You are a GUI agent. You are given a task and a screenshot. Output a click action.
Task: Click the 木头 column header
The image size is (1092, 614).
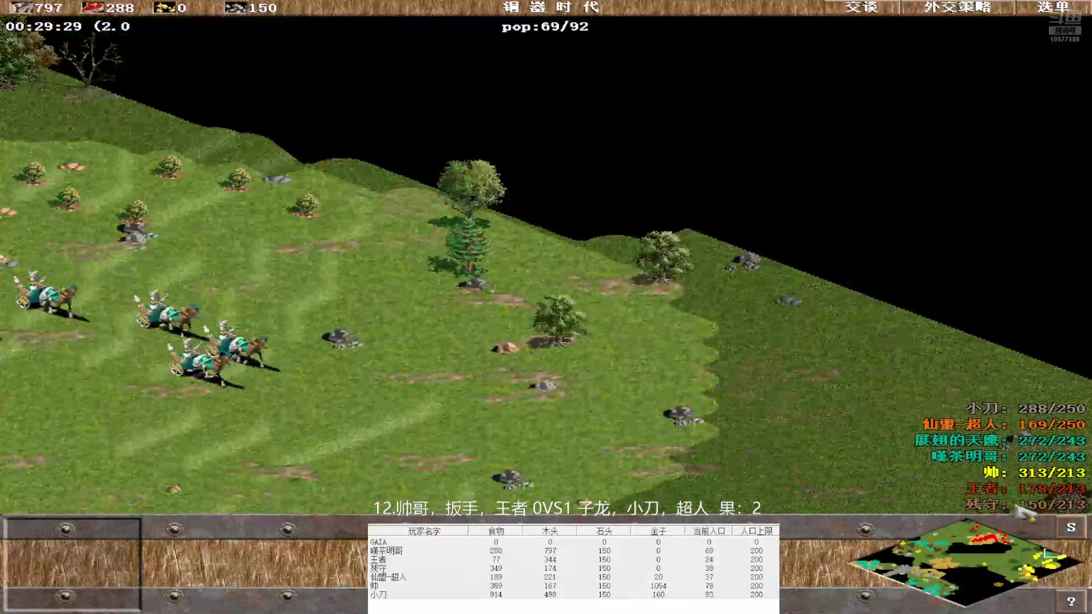[x=550, y=531]
